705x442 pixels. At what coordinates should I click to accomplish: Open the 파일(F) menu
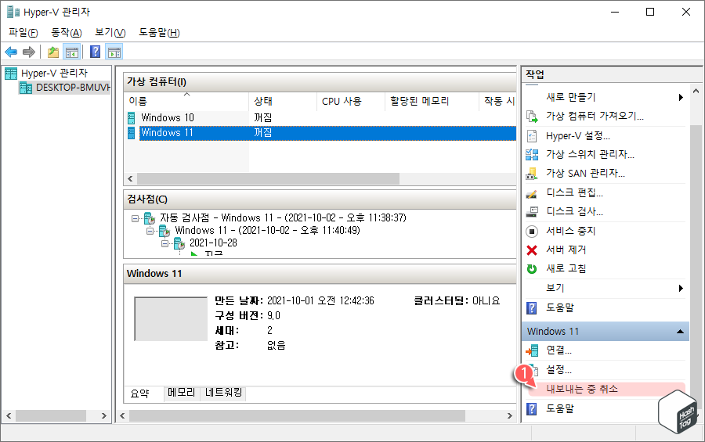click(x=23, y=33)
